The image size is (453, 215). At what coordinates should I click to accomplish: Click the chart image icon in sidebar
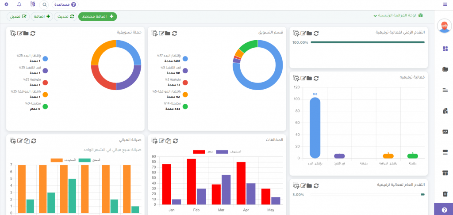[x=445, y=132]
